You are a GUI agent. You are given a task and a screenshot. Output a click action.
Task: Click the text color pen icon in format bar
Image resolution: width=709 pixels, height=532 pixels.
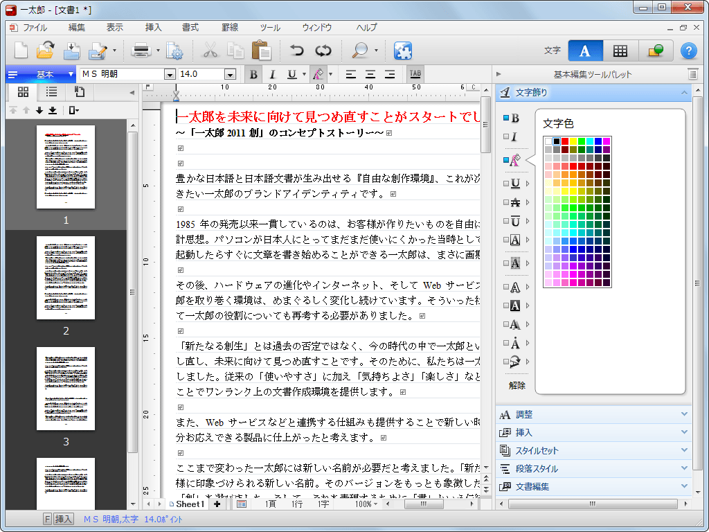[318, 74]
